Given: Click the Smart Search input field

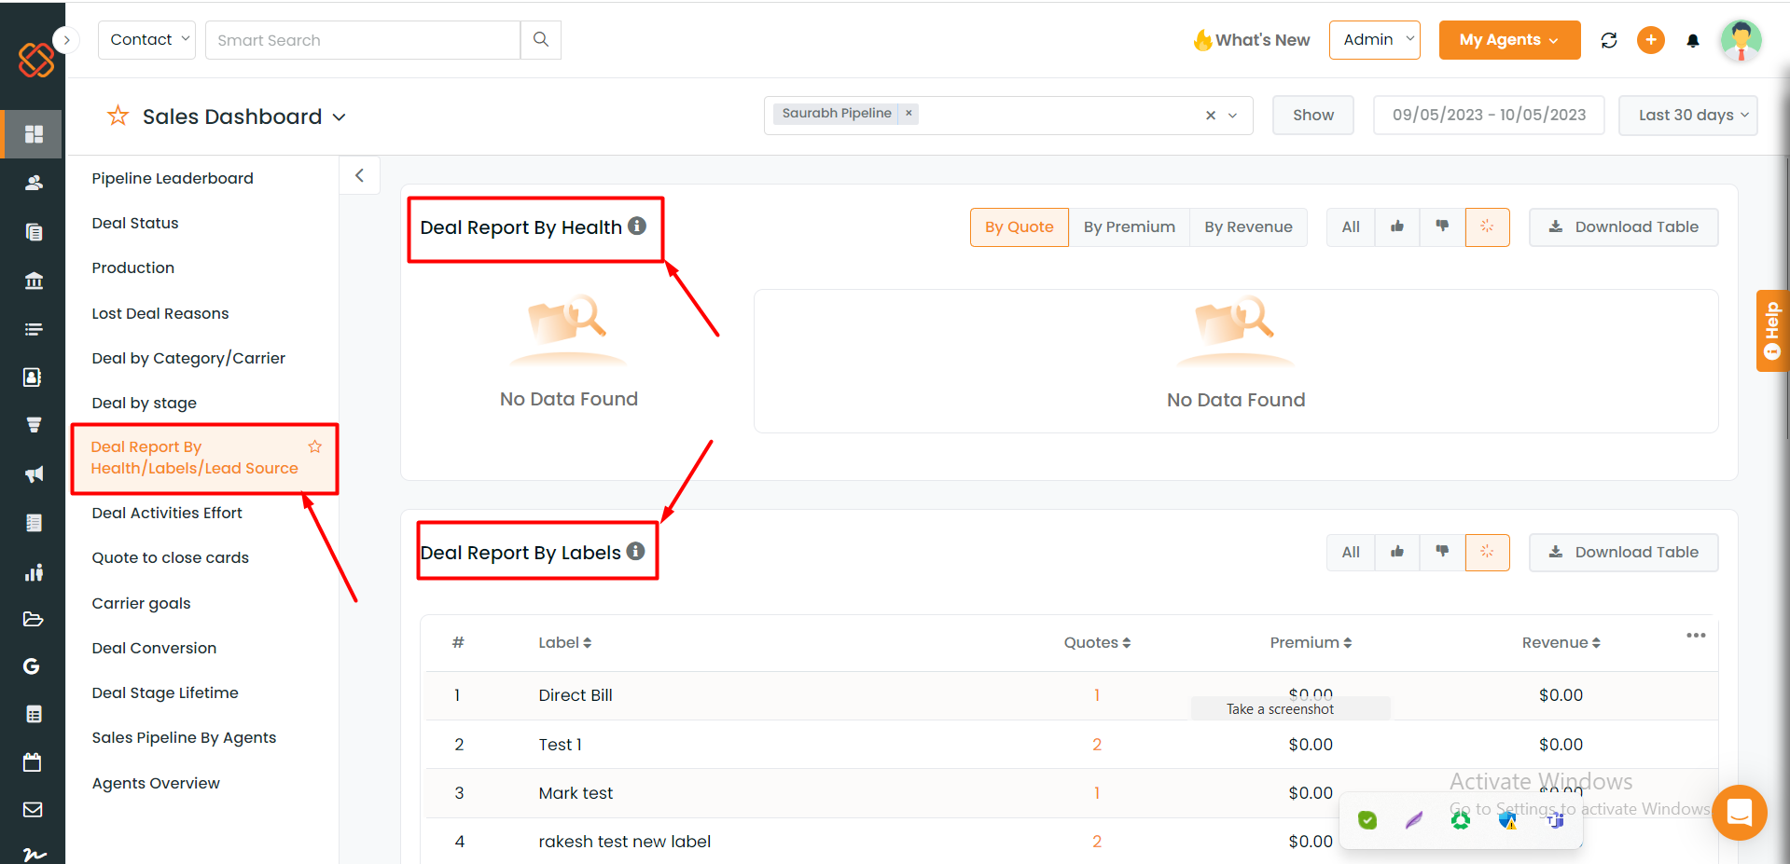Looking at the screenshot, I should point(363,40).
